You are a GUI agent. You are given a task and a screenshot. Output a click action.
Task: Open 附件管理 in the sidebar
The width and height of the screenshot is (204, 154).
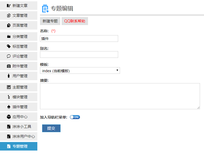click(20, 66)
